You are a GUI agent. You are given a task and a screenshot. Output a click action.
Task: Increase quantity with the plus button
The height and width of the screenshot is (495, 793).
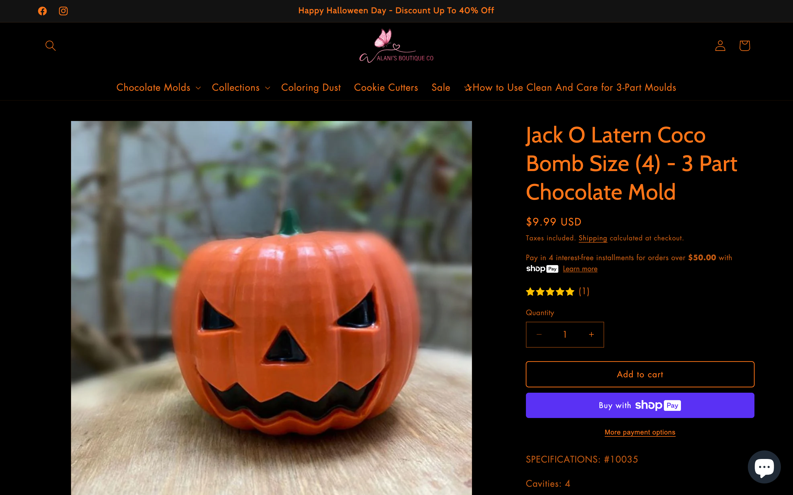(591, 334)
